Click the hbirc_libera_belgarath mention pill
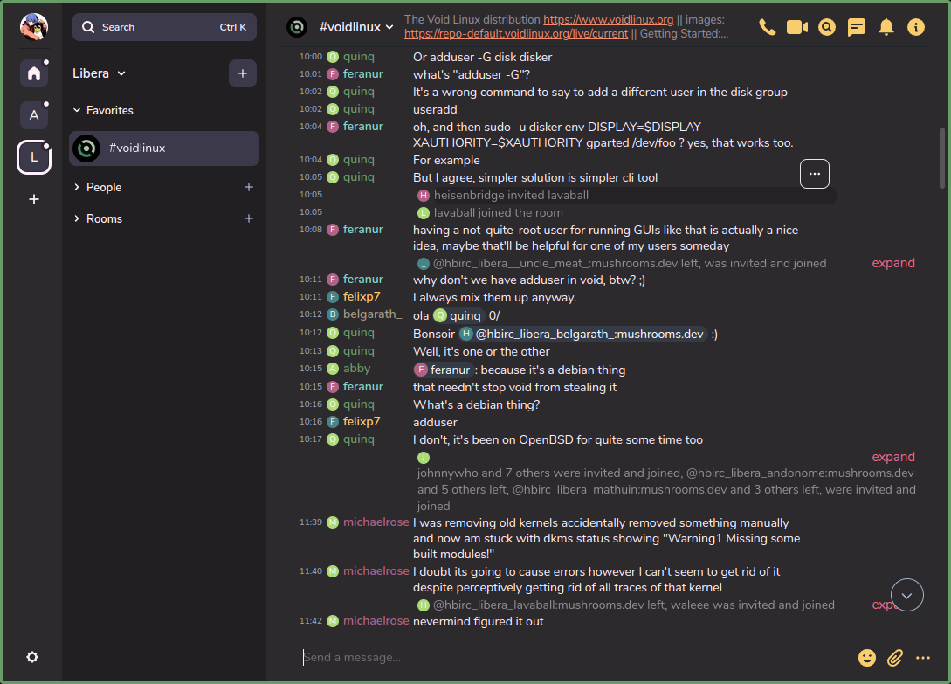 tap(582, 334)
